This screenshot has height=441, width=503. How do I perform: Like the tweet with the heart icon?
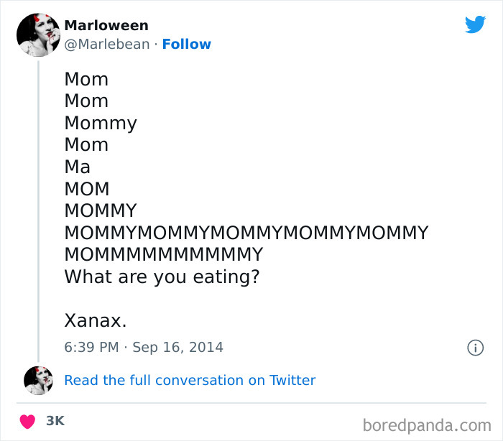27,421
